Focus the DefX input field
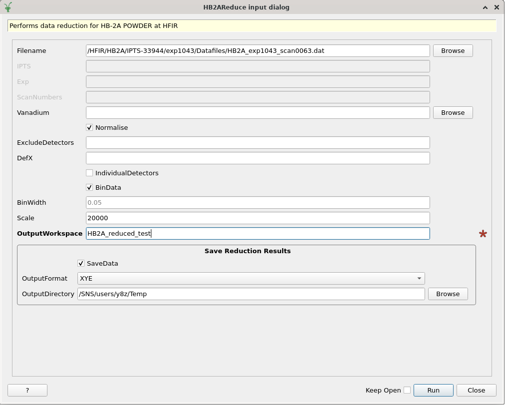This screenshot has height=405, width=505. (258, 158)
